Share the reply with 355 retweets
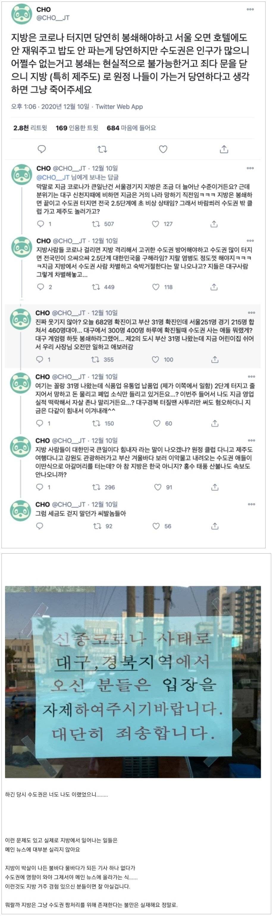The image size is (273, 916). pos(215,359)
